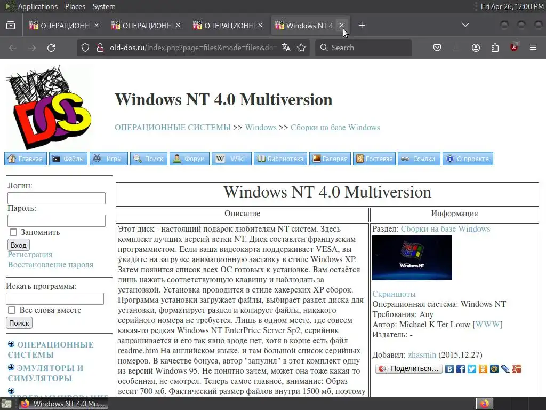This screenshot has width=546, height=410.
Task: Open the author's WWW link
Action: tap(487, 324)
